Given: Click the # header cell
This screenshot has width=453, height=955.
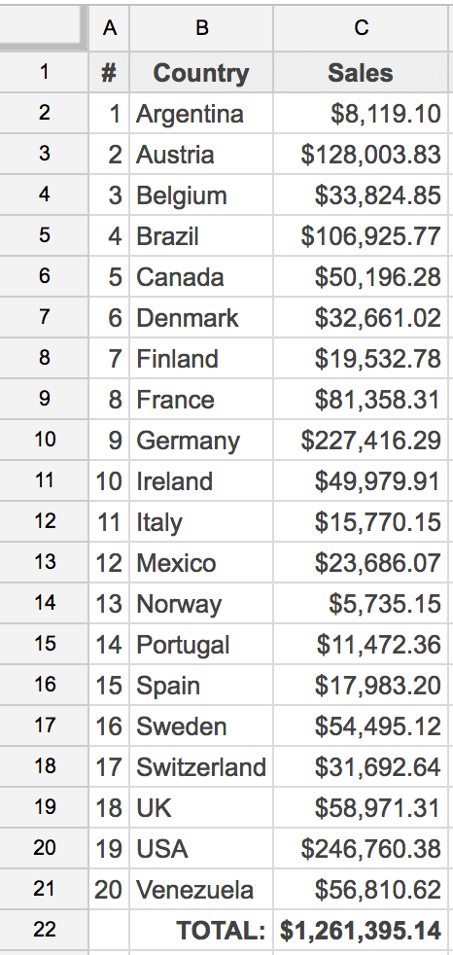Looking at the screenshot, I should [109, 73].
